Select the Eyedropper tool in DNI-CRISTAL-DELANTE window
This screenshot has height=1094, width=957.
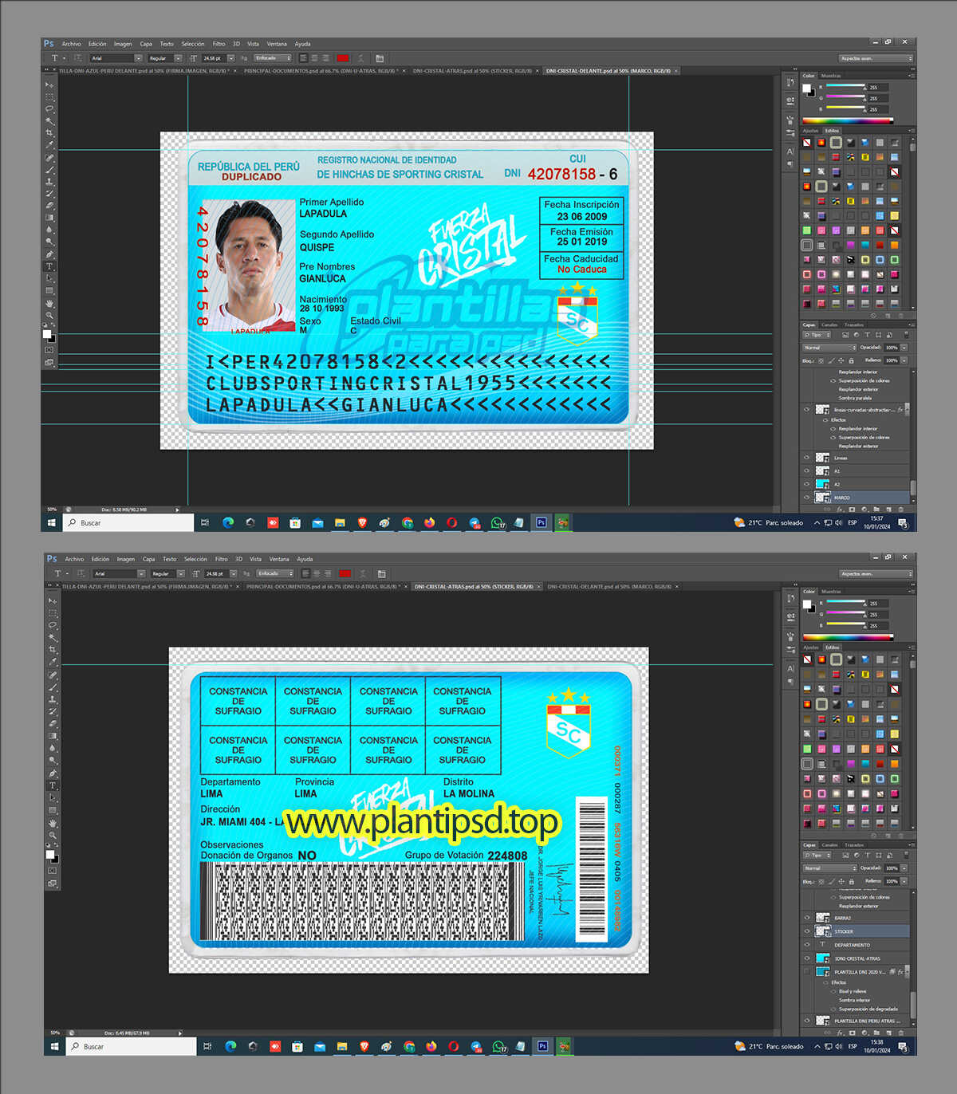[x=49, y=145]
